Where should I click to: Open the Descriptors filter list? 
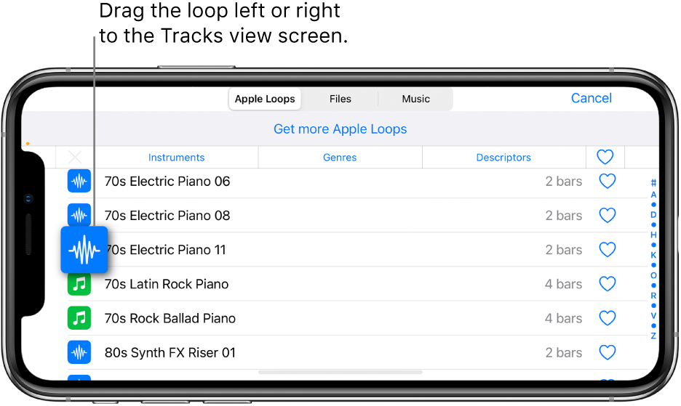click(x=503, y=158)
